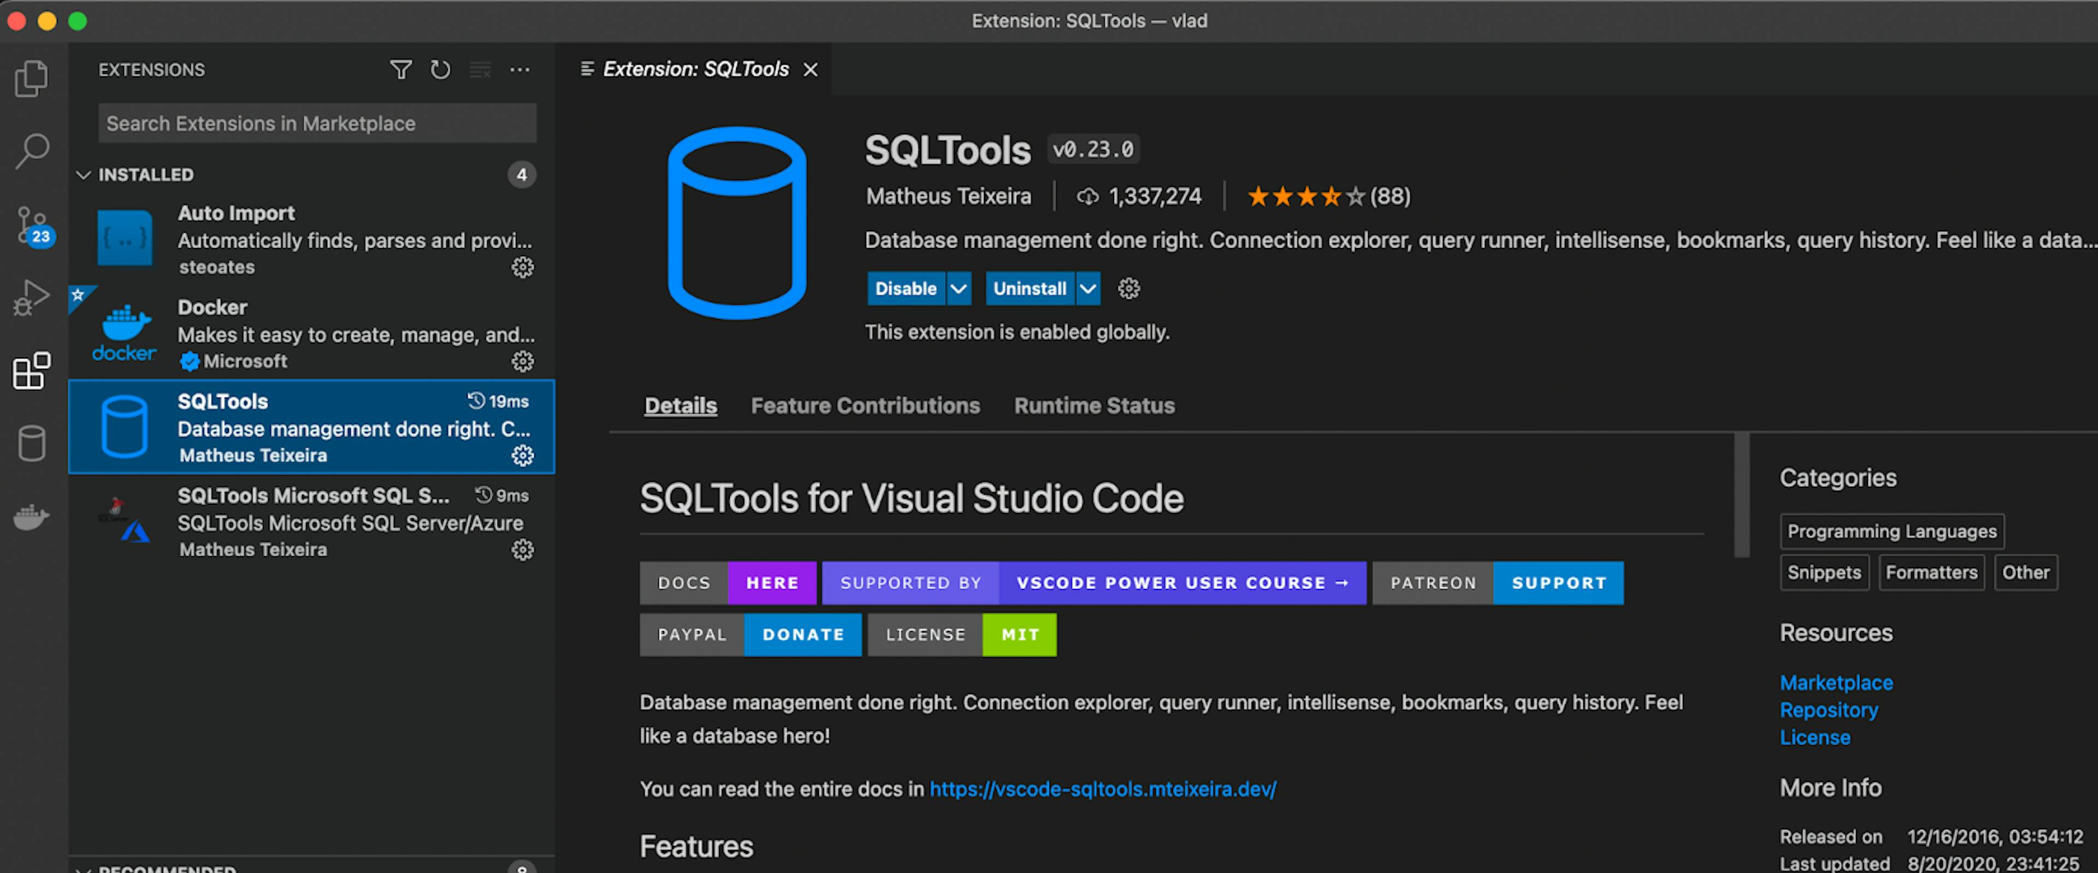
Task: Open the vscode-sqltools.mteixeira.dev docs link
Action: click(1103, 788)
